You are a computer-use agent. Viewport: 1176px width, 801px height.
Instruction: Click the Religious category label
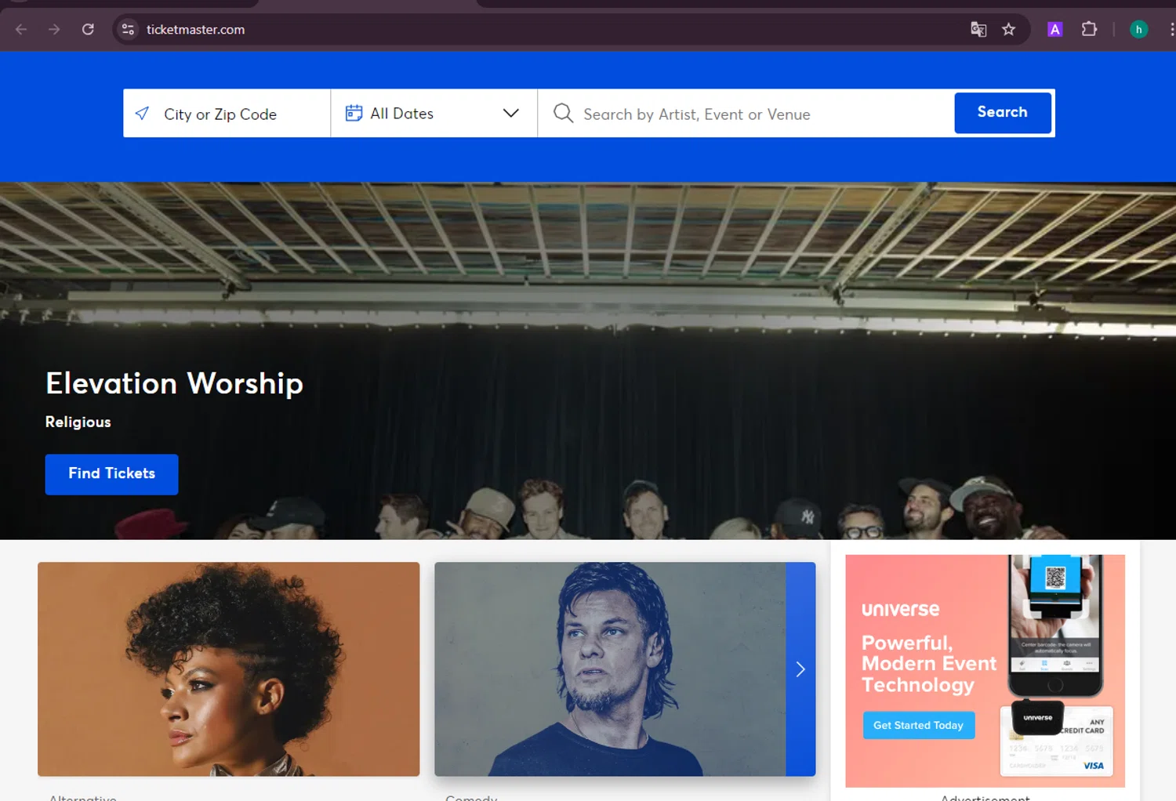coord(78,422)
